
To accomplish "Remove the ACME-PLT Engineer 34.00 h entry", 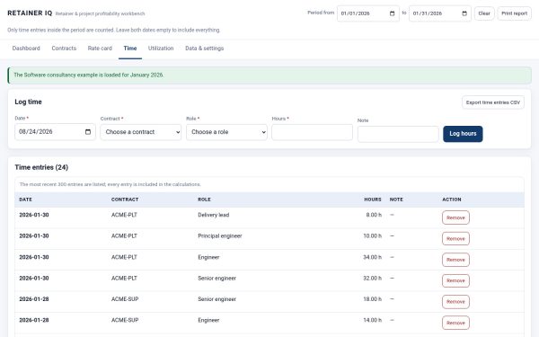I will click(455, 260).
